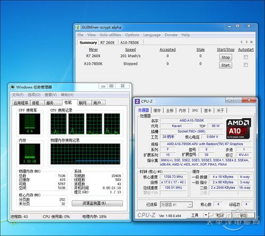265x236 pixels.
Task: Click the physical memory history graph
Action: (85, 154)
